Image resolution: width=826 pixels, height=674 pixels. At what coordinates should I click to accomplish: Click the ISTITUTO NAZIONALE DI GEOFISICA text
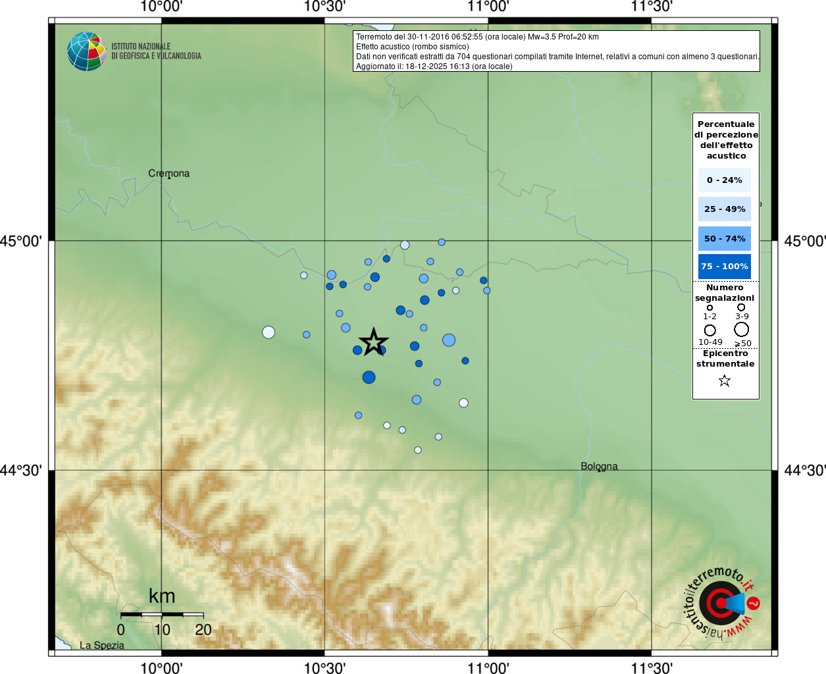[156, 51]
